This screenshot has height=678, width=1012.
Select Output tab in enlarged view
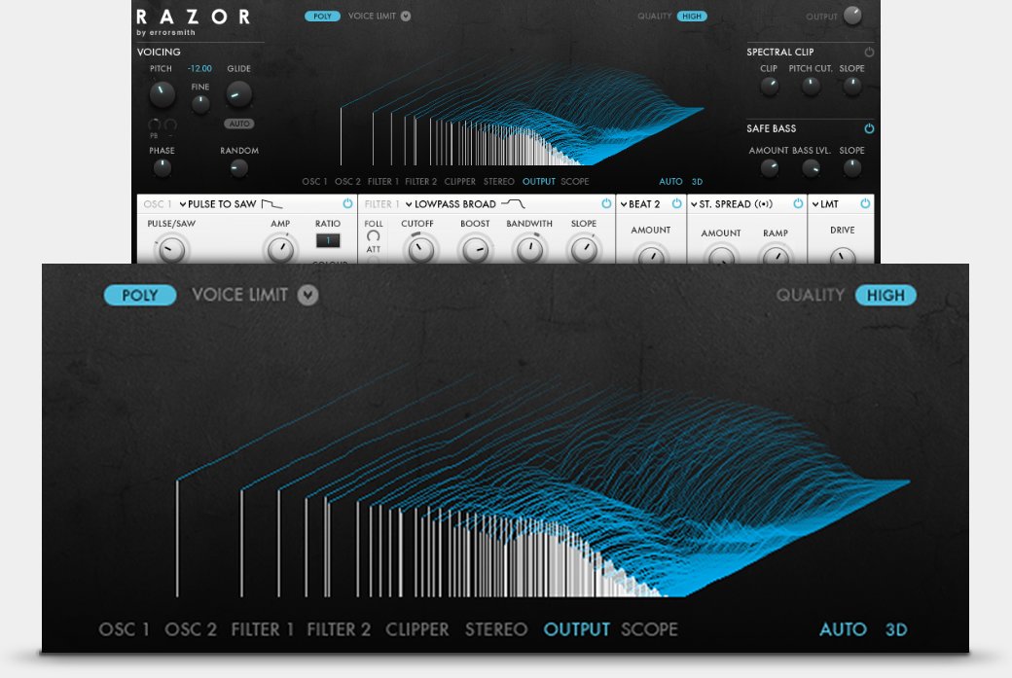576,629
